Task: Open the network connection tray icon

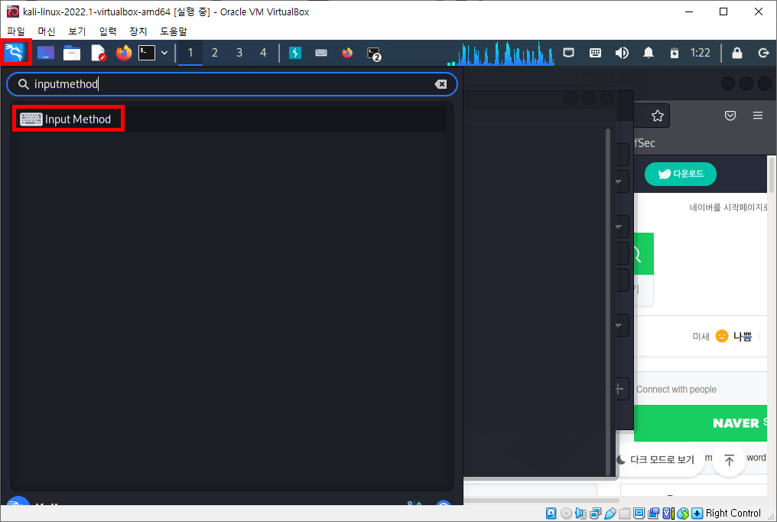Action: pyautogui.click(x=568, y=53)
